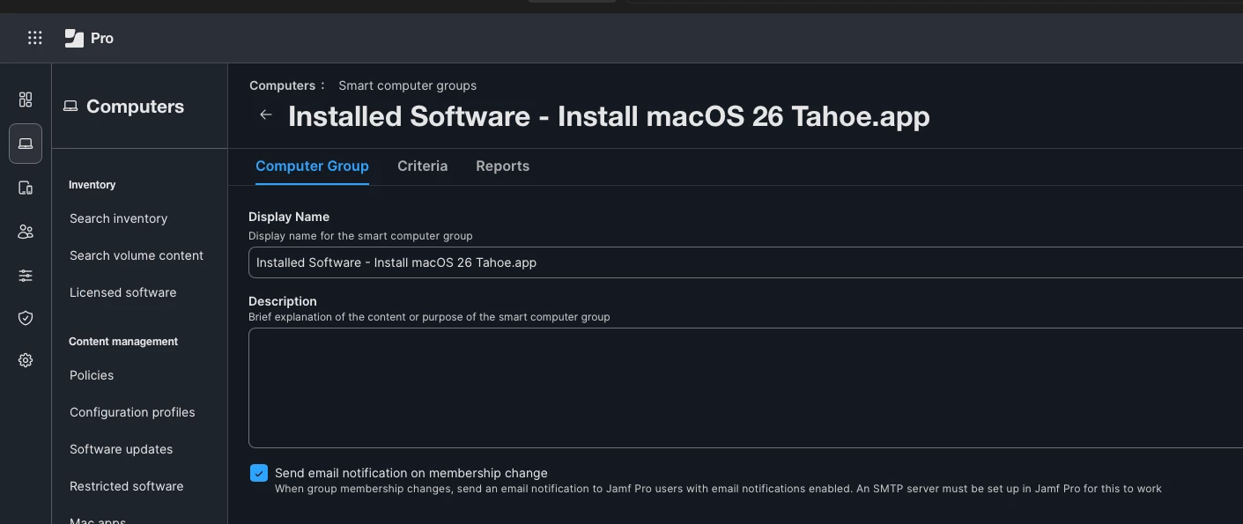Open the shield security sidebar icon
The height and width of the screenshot is (524, 1243).
coord(26,318)
